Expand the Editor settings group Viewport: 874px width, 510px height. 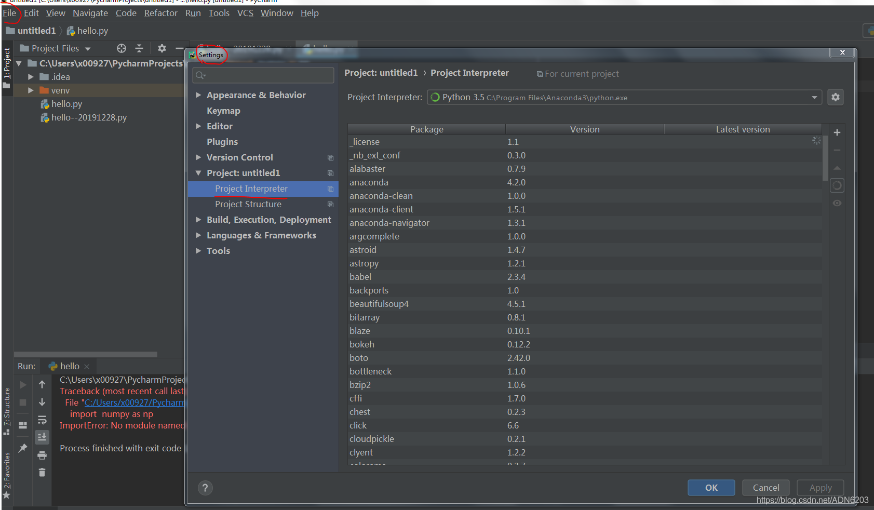198,126
